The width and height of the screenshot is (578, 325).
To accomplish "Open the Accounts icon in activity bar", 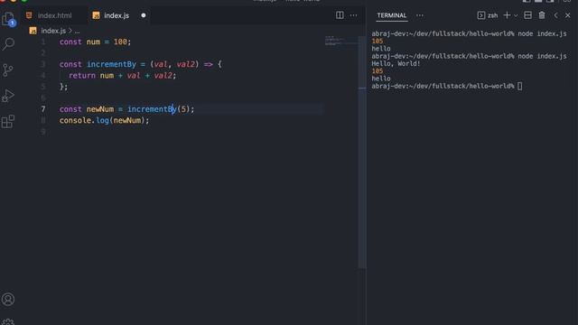I will [x=8, y=299].
